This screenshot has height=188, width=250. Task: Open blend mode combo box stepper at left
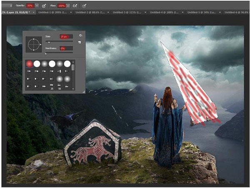click(11, 6)
